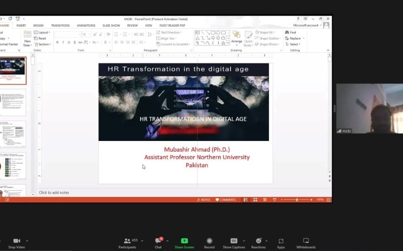Viewport: 403px width, 251px height.
Task: Expand the Layout dropdown
Action: point(44,33)
